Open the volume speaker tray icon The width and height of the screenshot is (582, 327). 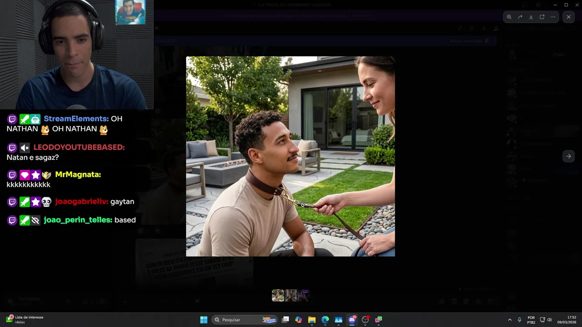(550, 320)
